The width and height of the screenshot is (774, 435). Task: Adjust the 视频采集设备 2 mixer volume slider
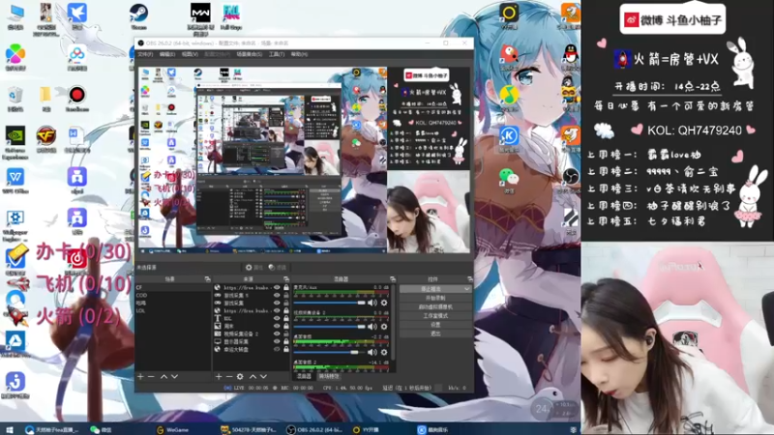pos(330,327)
